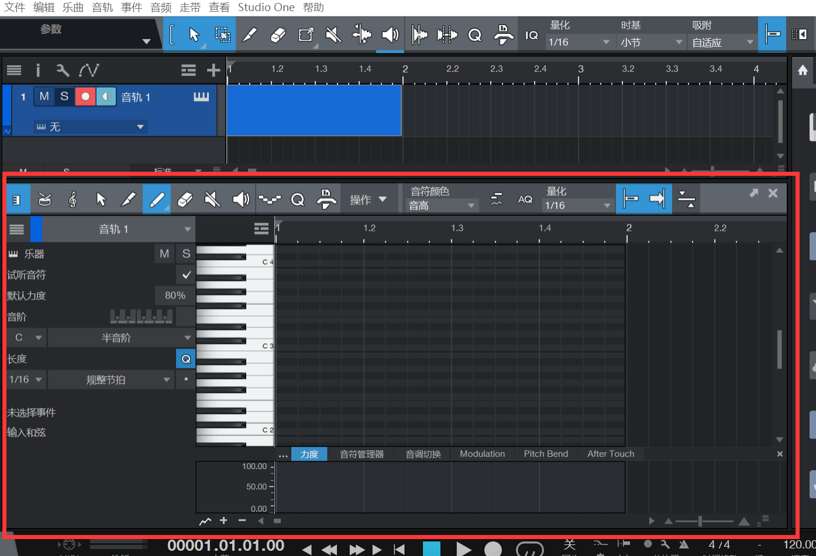Open the 半音阶 scale type dropdown

pyautogui.click(x=120, y=338)
